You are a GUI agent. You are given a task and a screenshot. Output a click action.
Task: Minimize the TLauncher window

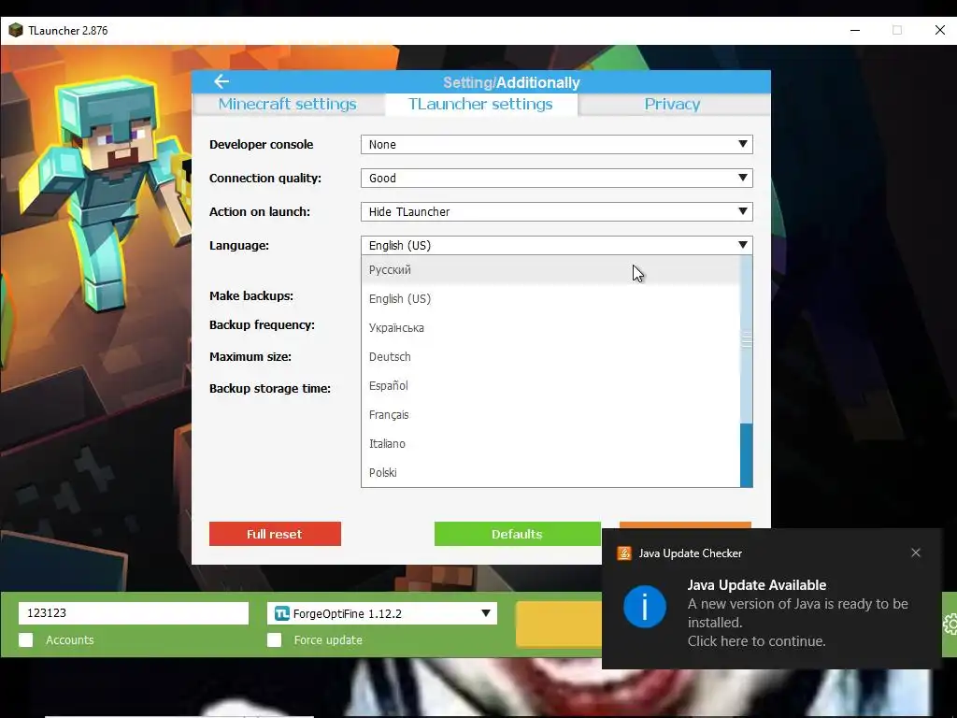pyautogui.click(x=855, y=30)
